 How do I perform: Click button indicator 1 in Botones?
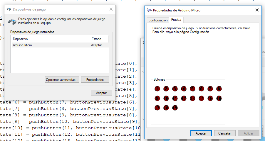tap(157, 89)
